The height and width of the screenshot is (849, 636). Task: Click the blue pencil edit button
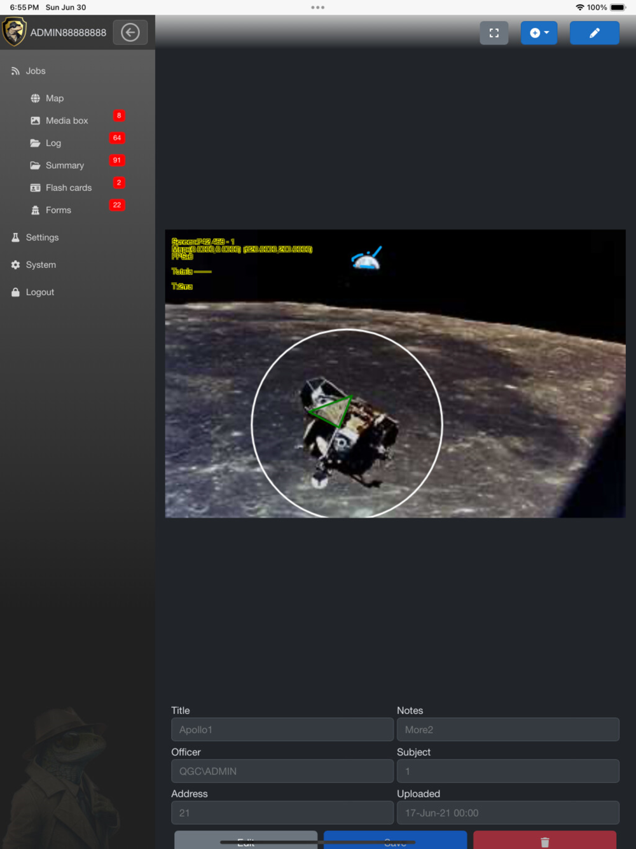click(594, 33)
